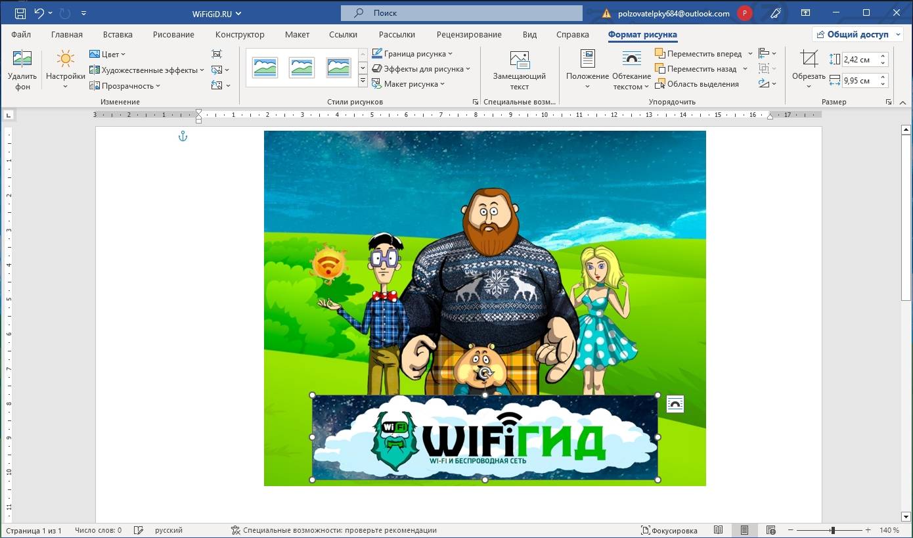Open ribbon display options icon
Image resolution: width=913 pixels, height=538 pixels.
click(806, 13)
